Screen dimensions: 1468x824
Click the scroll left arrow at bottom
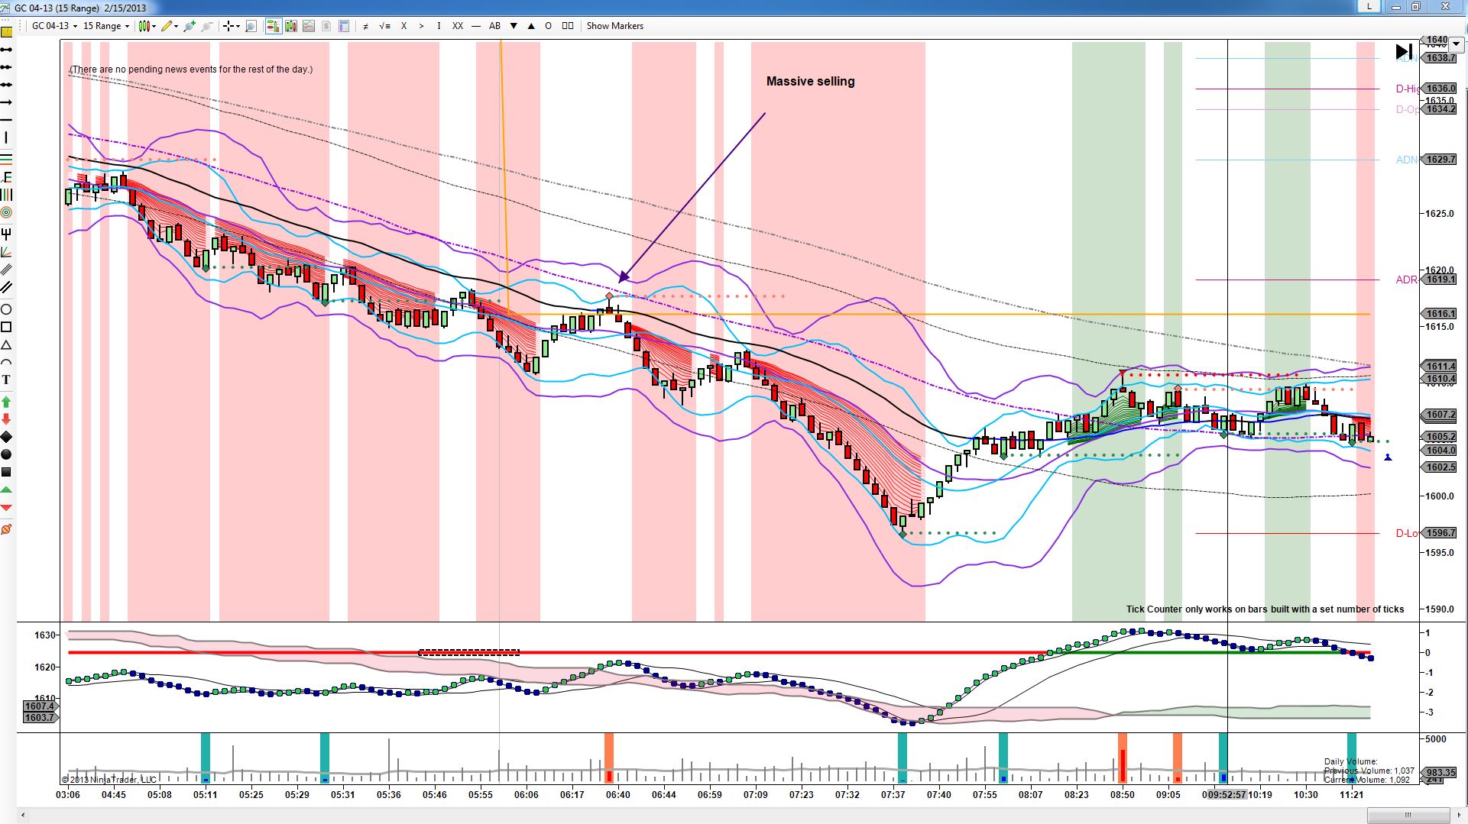point(22,816)
